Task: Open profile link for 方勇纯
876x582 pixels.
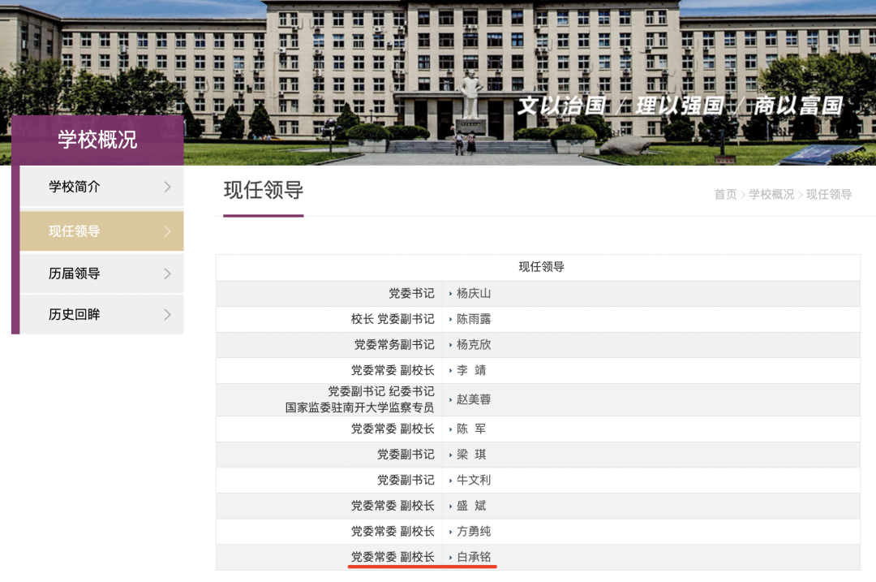Action: pyautogui.click(x=474, y=532)
